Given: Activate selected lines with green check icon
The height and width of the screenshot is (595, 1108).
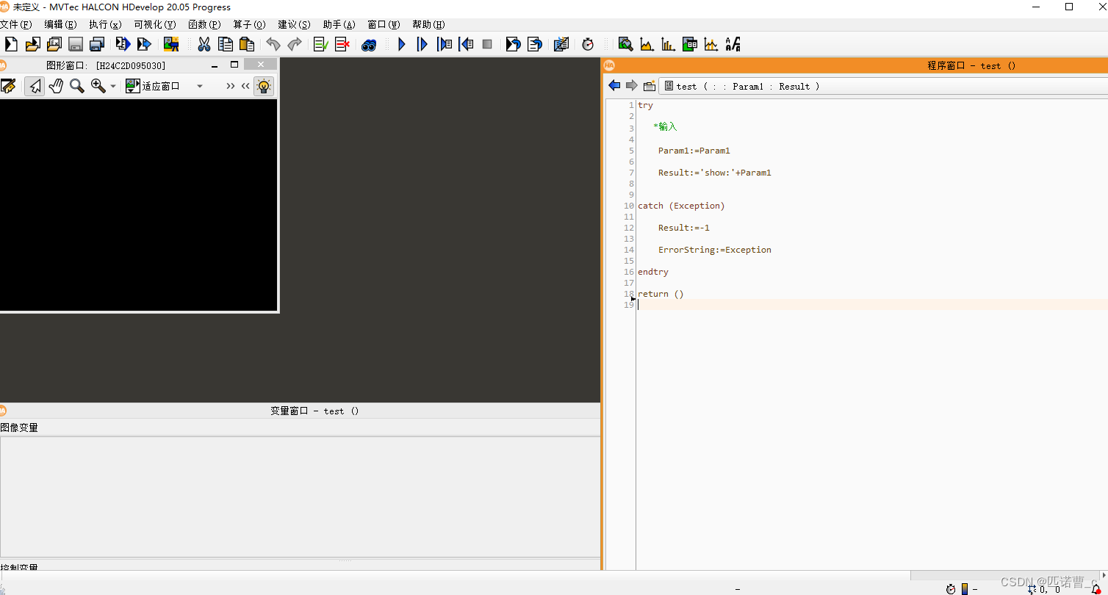Looking at the screenshot, I should pyautogui.click(x=321, y=44).
